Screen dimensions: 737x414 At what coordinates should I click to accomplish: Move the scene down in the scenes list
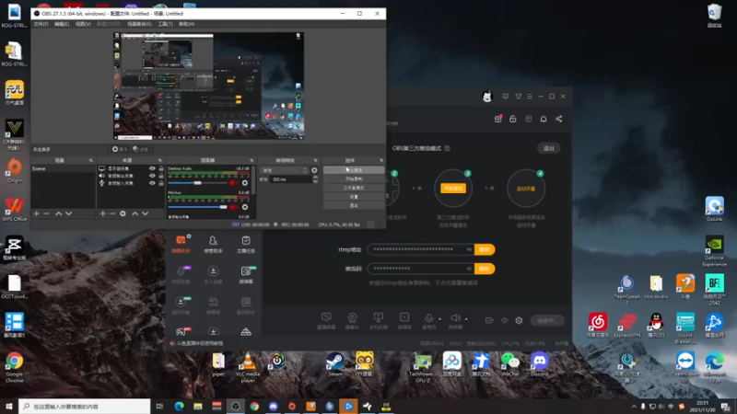pyautogui.click(x=68, y=213)
